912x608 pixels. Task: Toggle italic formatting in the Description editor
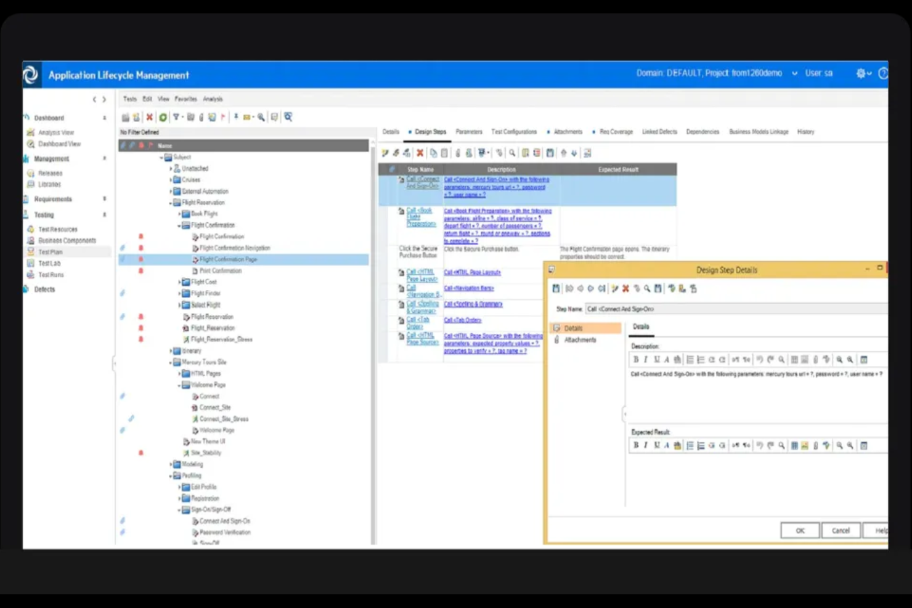coord(646,359)
